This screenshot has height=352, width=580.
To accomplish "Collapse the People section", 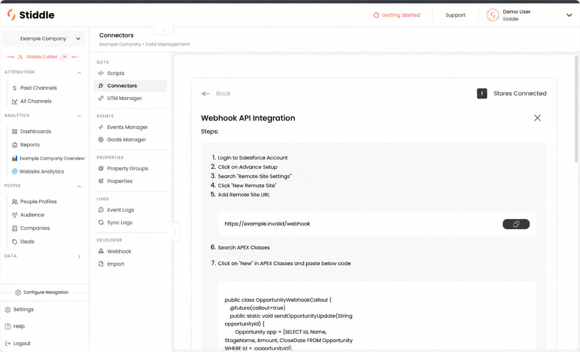I will (79, 186).
